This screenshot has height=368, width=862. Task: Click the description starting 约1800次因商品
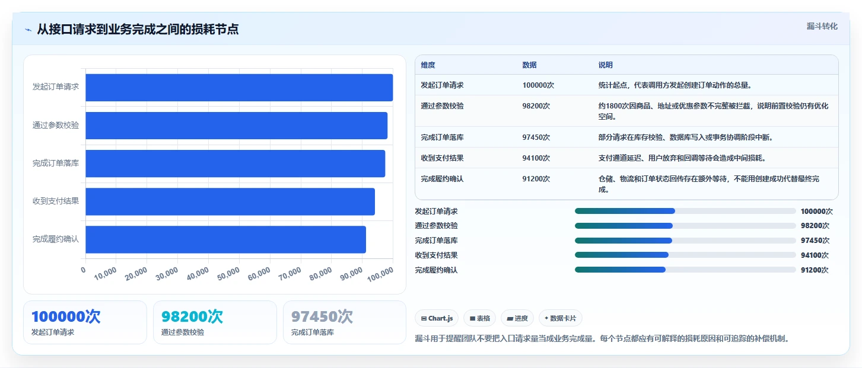point(714,111)
